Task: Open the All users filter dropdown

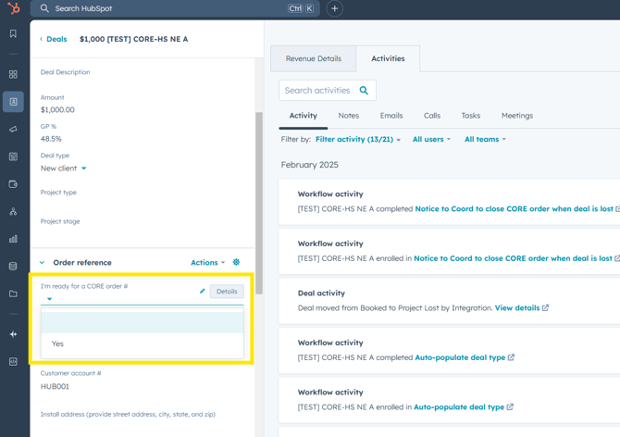Action: point(431,140)
